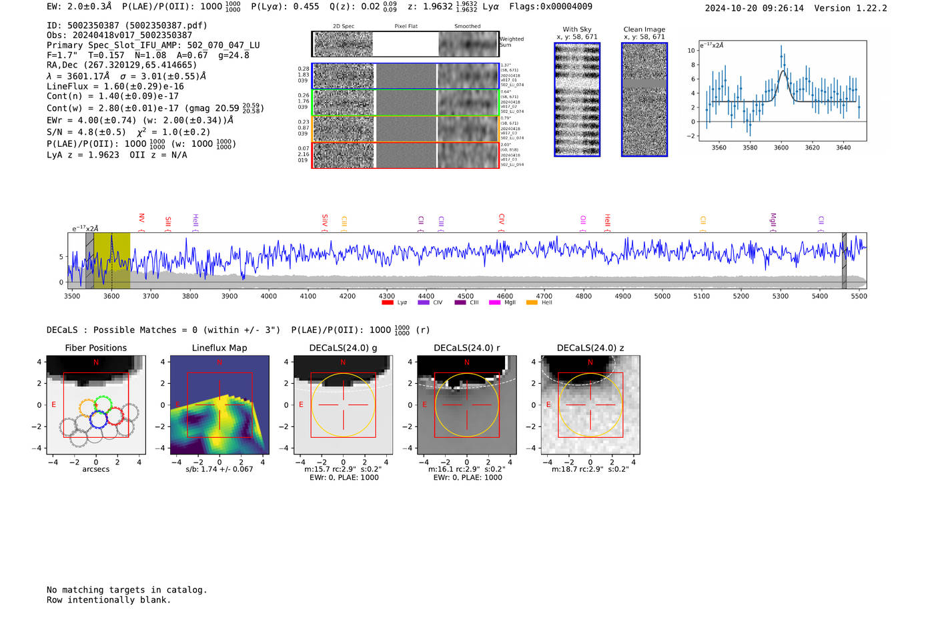
Task: Click the orange HeII legend swatch
Action: click(532, 302)
